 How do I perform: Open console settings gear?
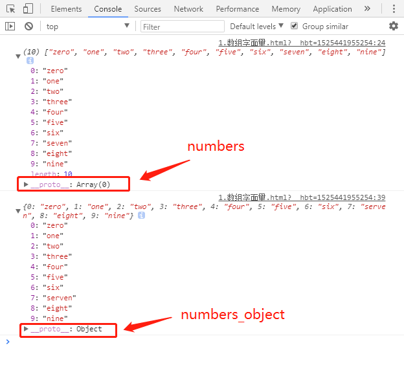pos(394,26)
